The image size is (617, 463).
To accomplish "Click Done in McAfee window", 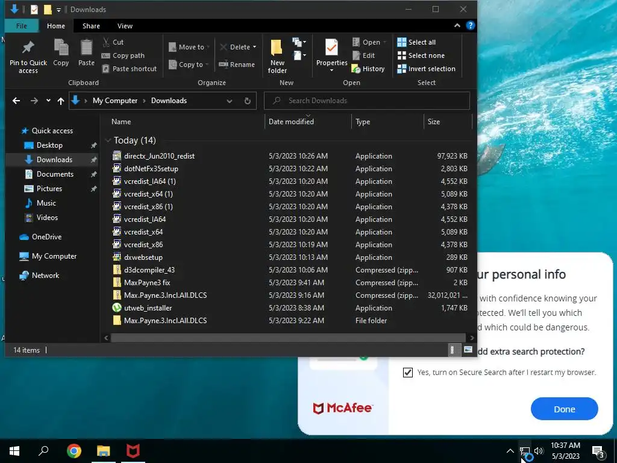I will (564, 409).
